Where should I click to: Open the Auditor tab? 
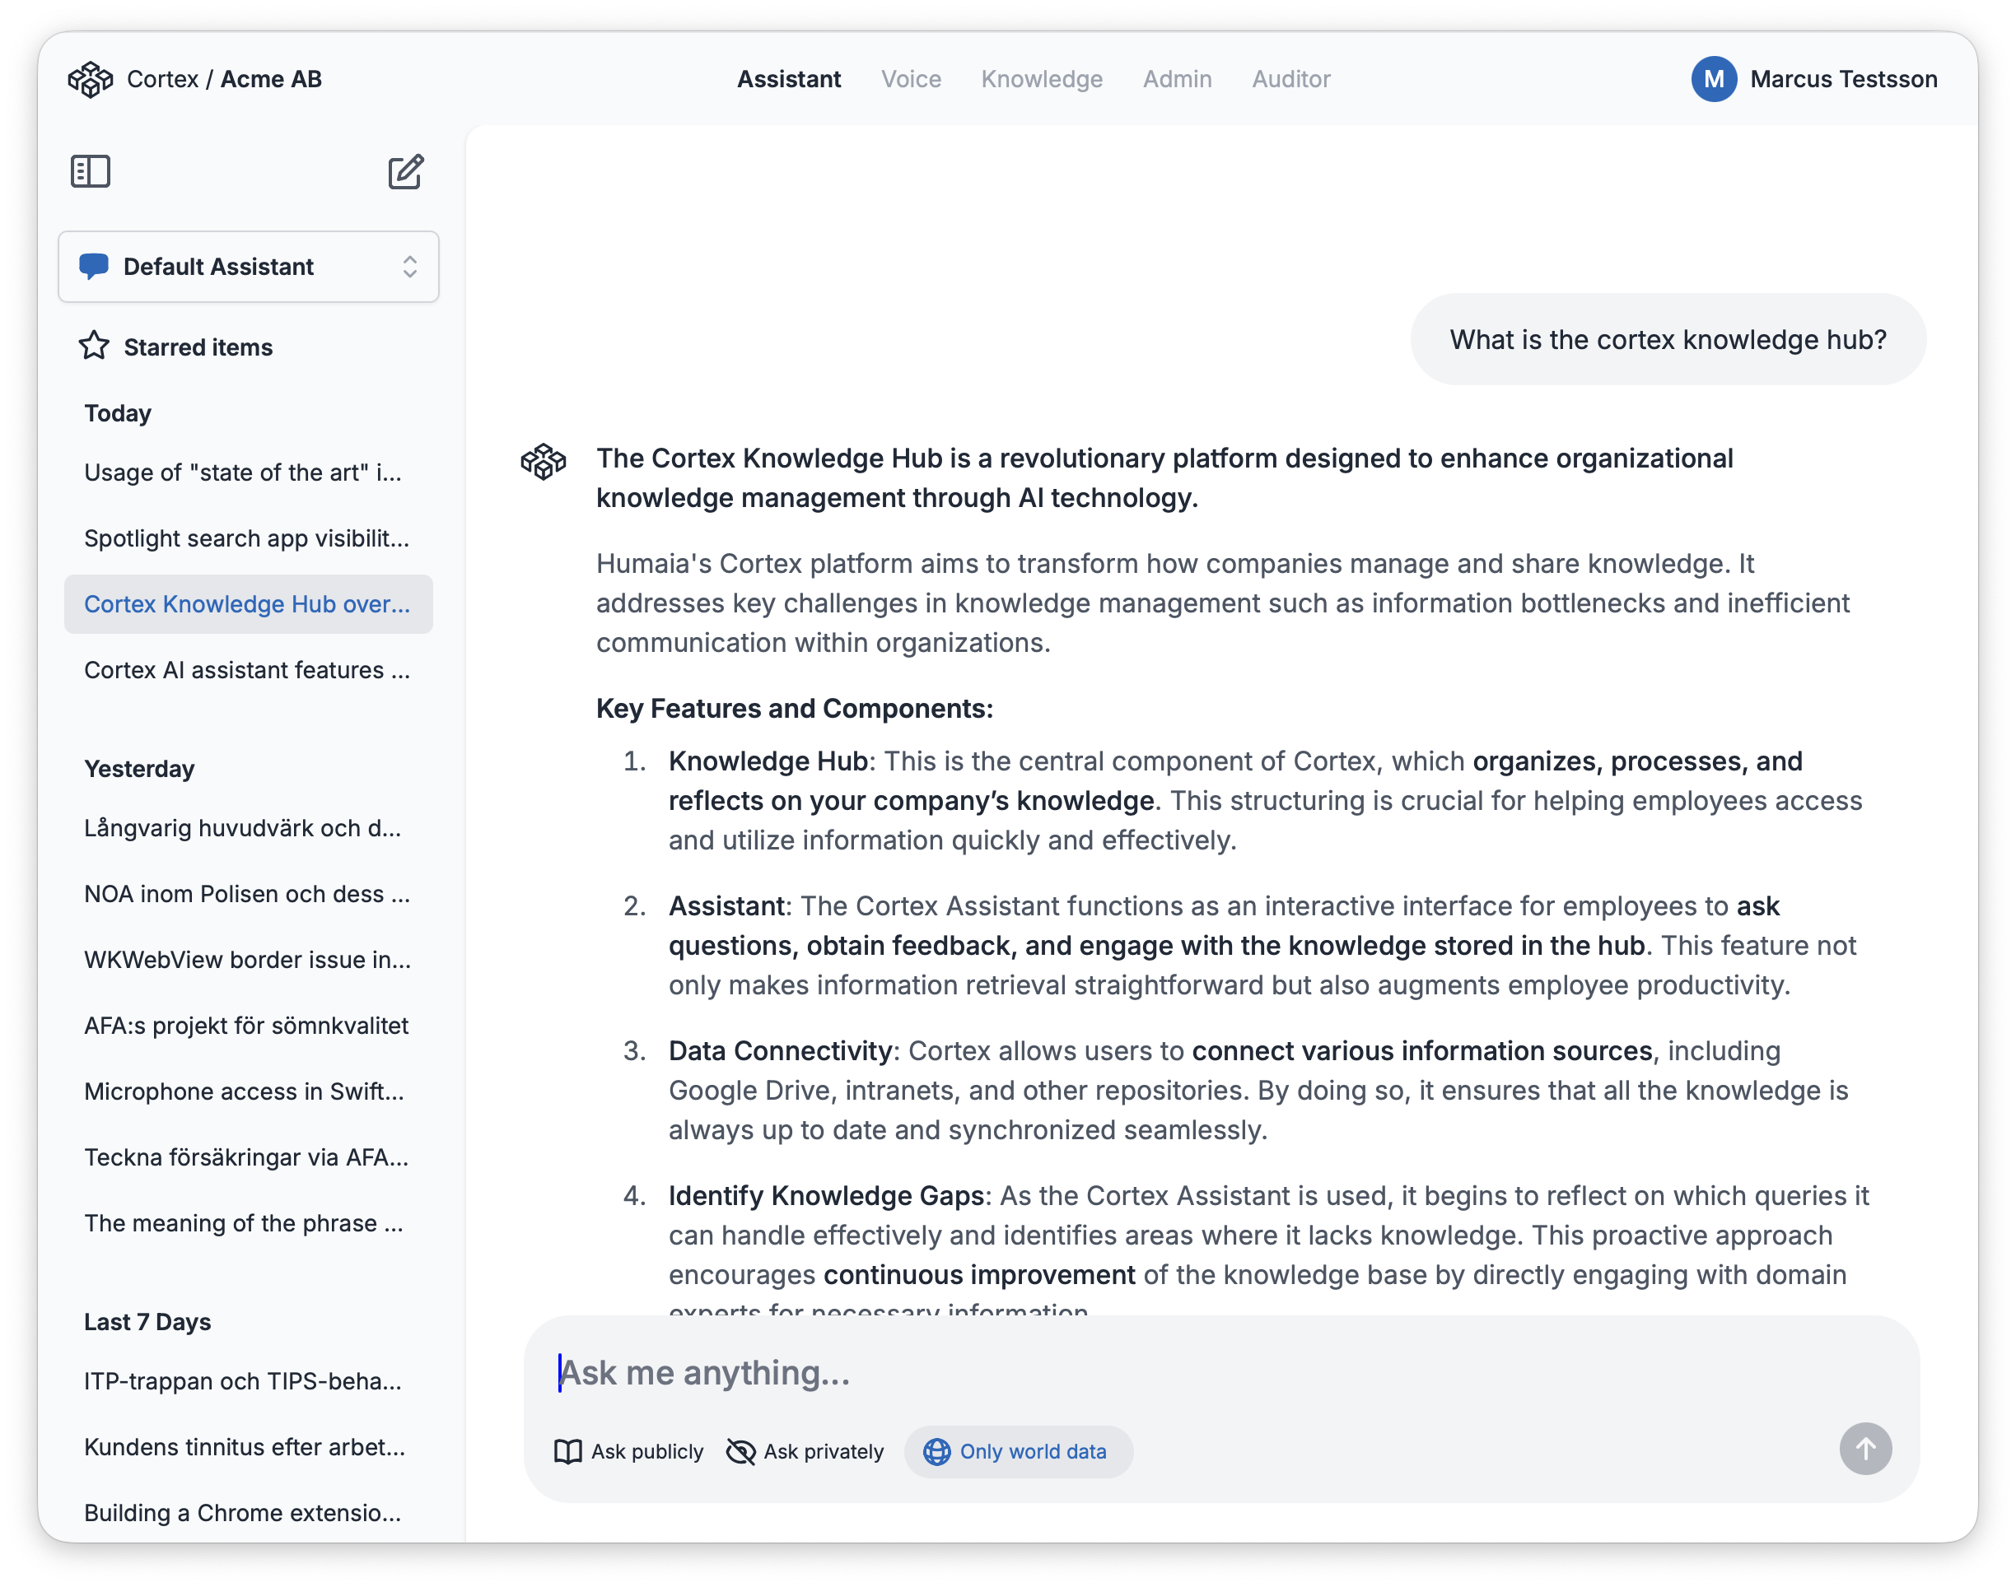pyautogui.click(x=1291, y=79)
